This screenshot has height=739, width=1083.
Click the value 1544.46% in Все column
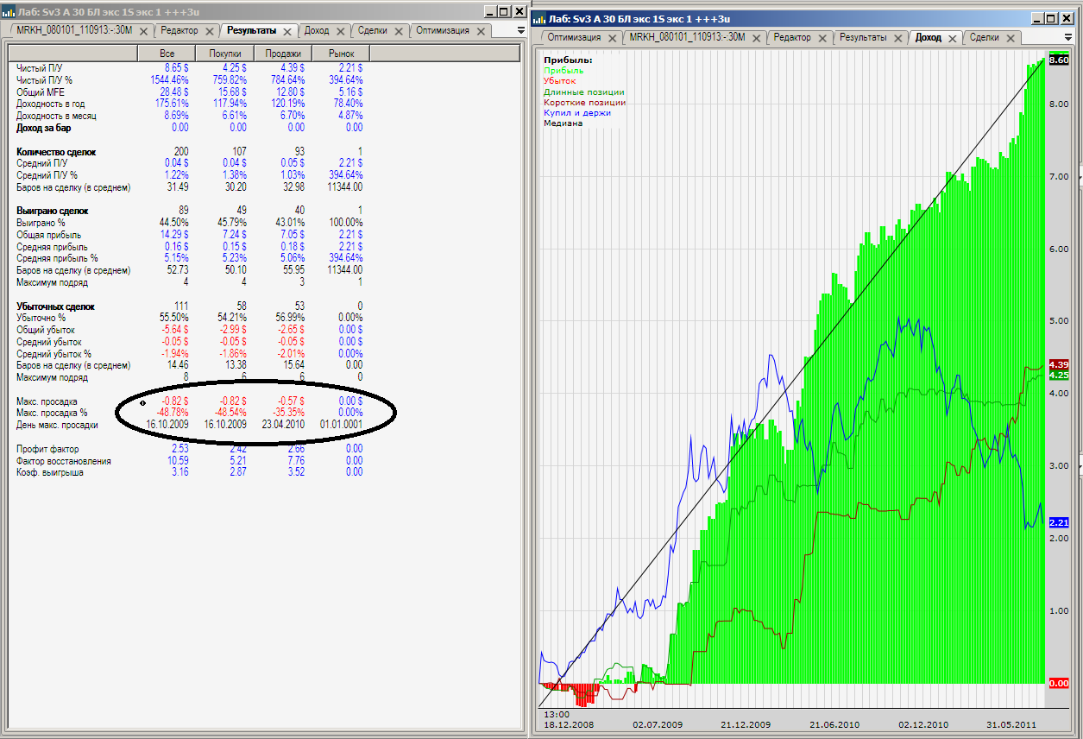pyautogui.click(x=170, y=79)
